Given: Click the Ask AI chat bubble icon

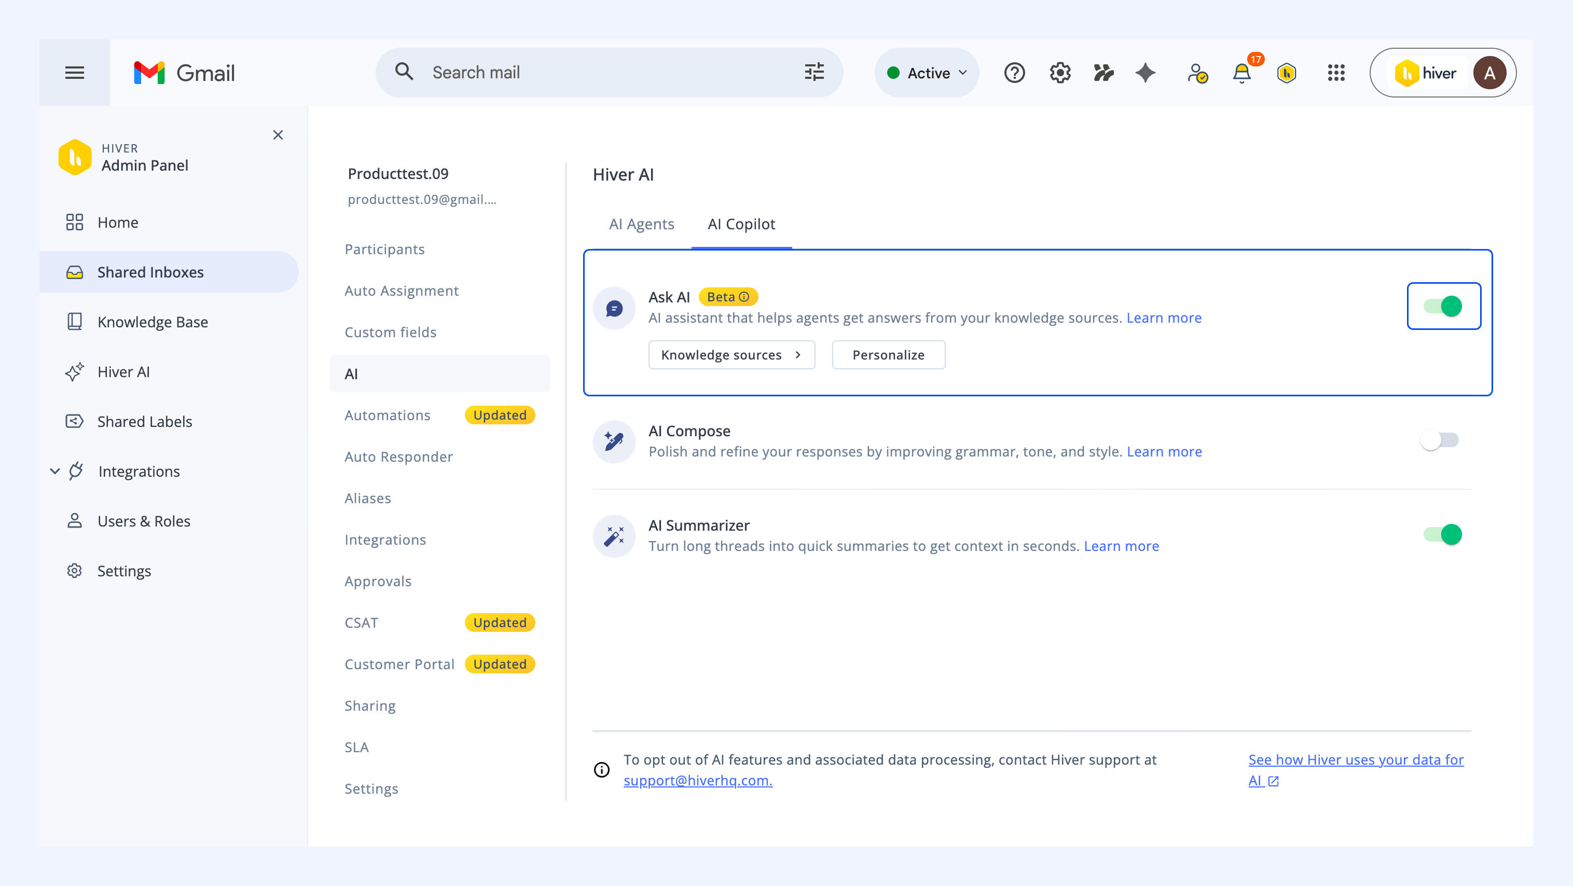Looking at the screenshot, I should click(614, 308).
